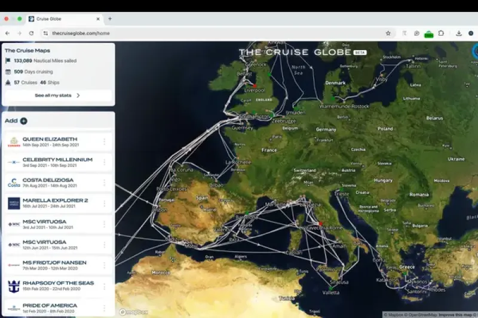Click The Cruise Maps panel heading
The width and height of the screenshot is (478, 318).
tap(27, 51)
